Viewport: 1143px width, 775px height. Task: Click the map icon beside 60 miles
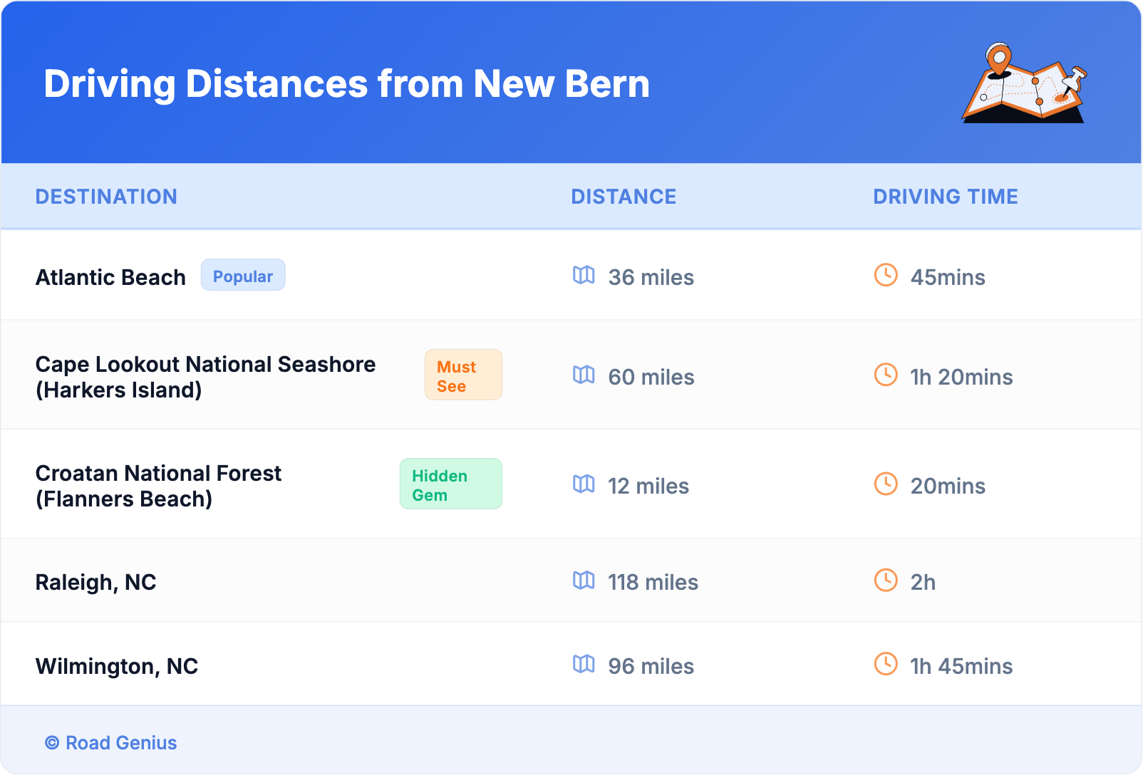coord(584,375)
